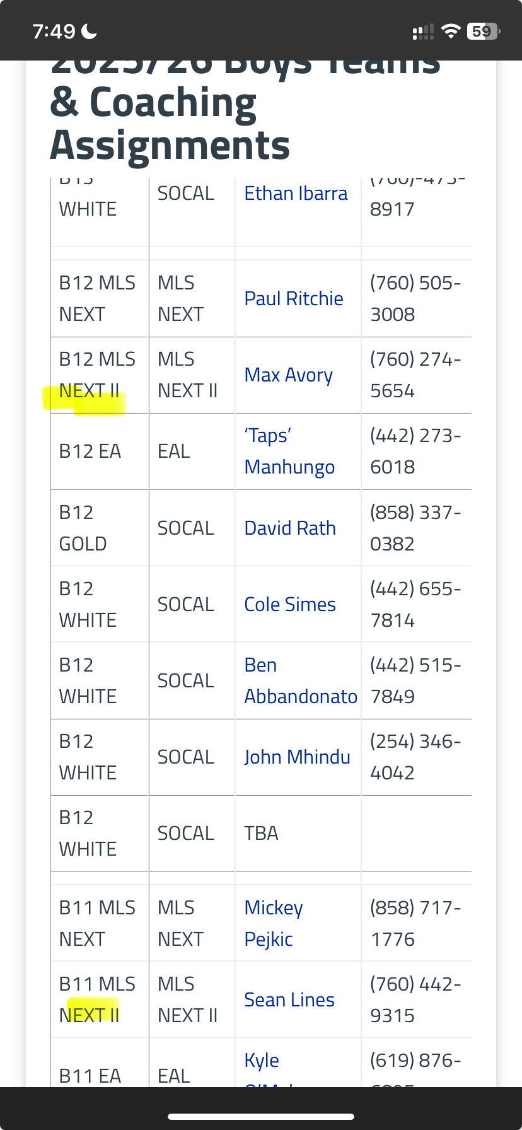The image size is (522, 1130).
Task: Open Mickey Pejkic coach profile
Action: point(274,923)
